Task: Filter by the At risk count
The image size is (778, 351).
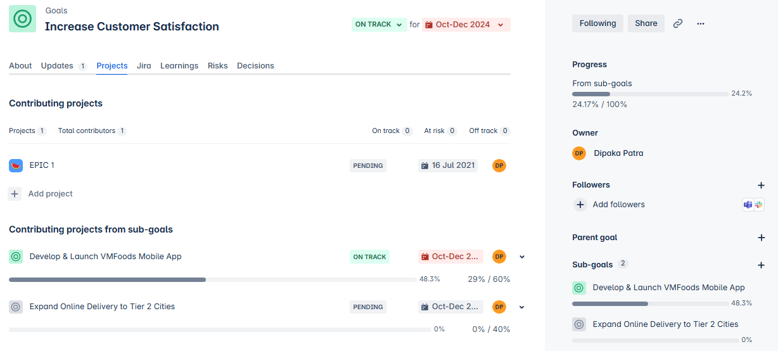Action: click(440, 131)
